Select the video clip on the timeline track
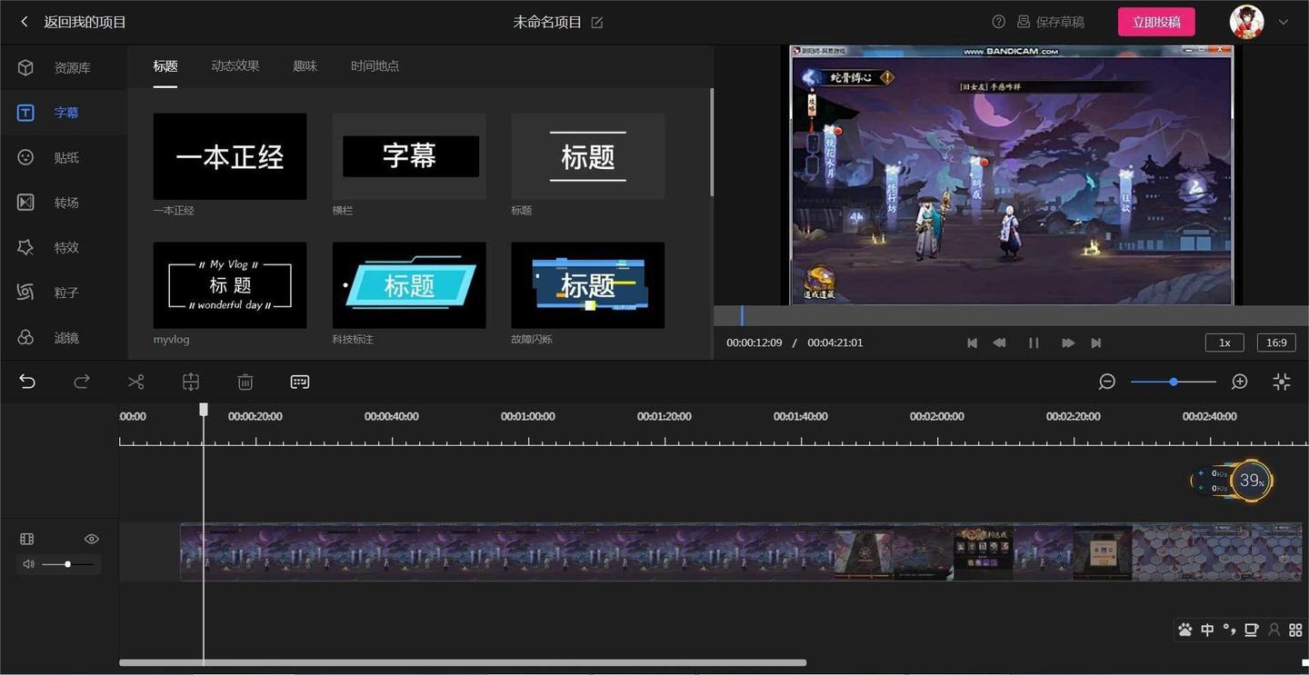This screenshot has width=1309, height=675. [741, 551]
